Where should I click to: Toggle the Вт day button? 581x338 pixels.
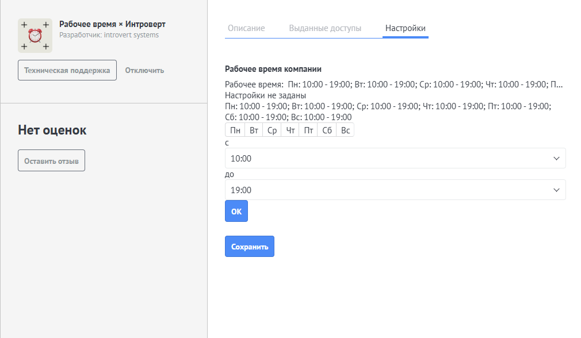254,130
